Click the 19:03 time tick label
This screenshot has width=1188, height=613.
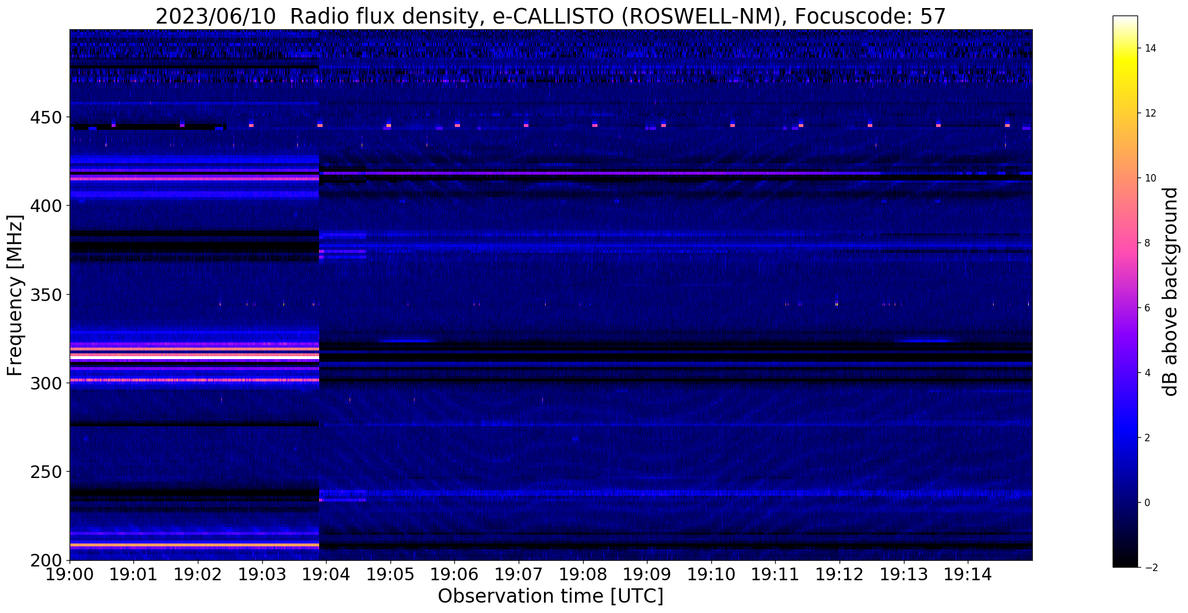coord(263,574)
